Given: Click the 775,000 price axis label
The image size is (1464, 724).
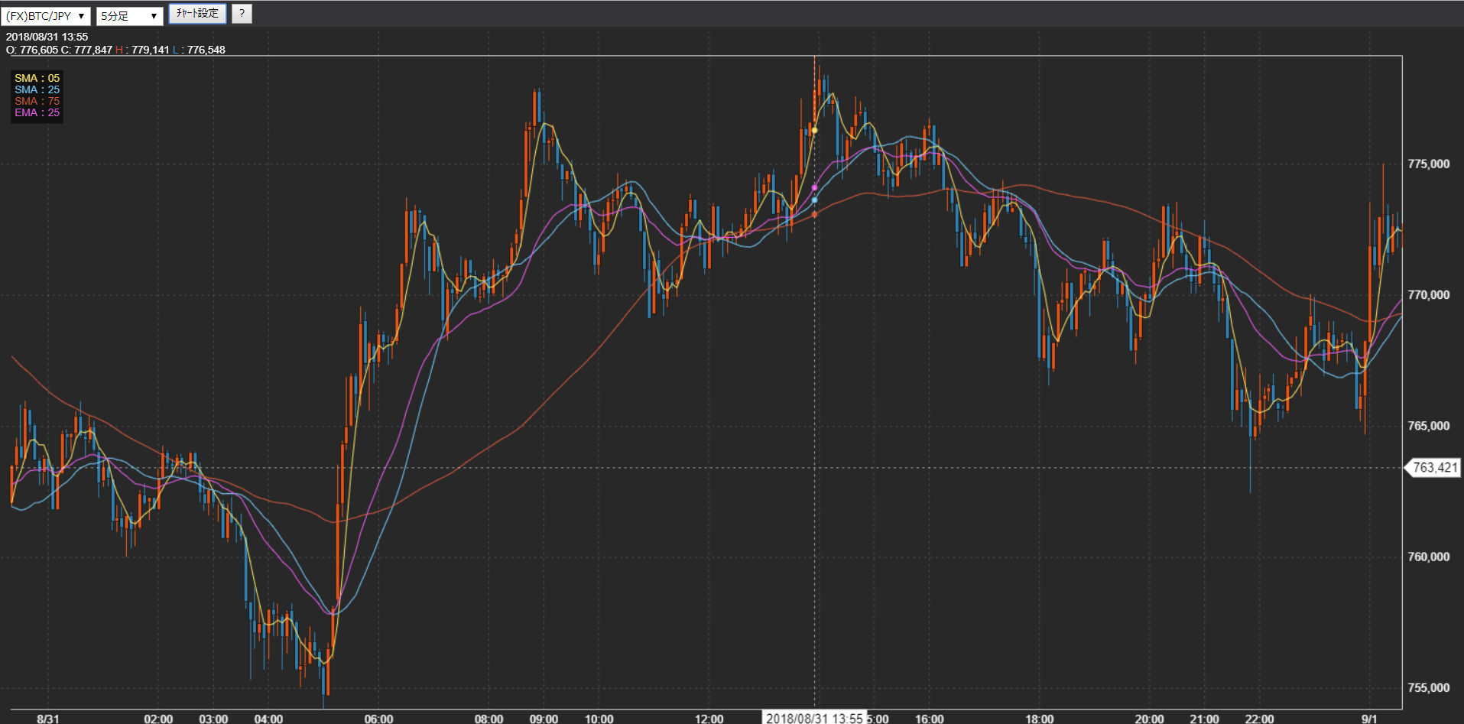Looking at the screenshot, I should [x=1428, y=164].
